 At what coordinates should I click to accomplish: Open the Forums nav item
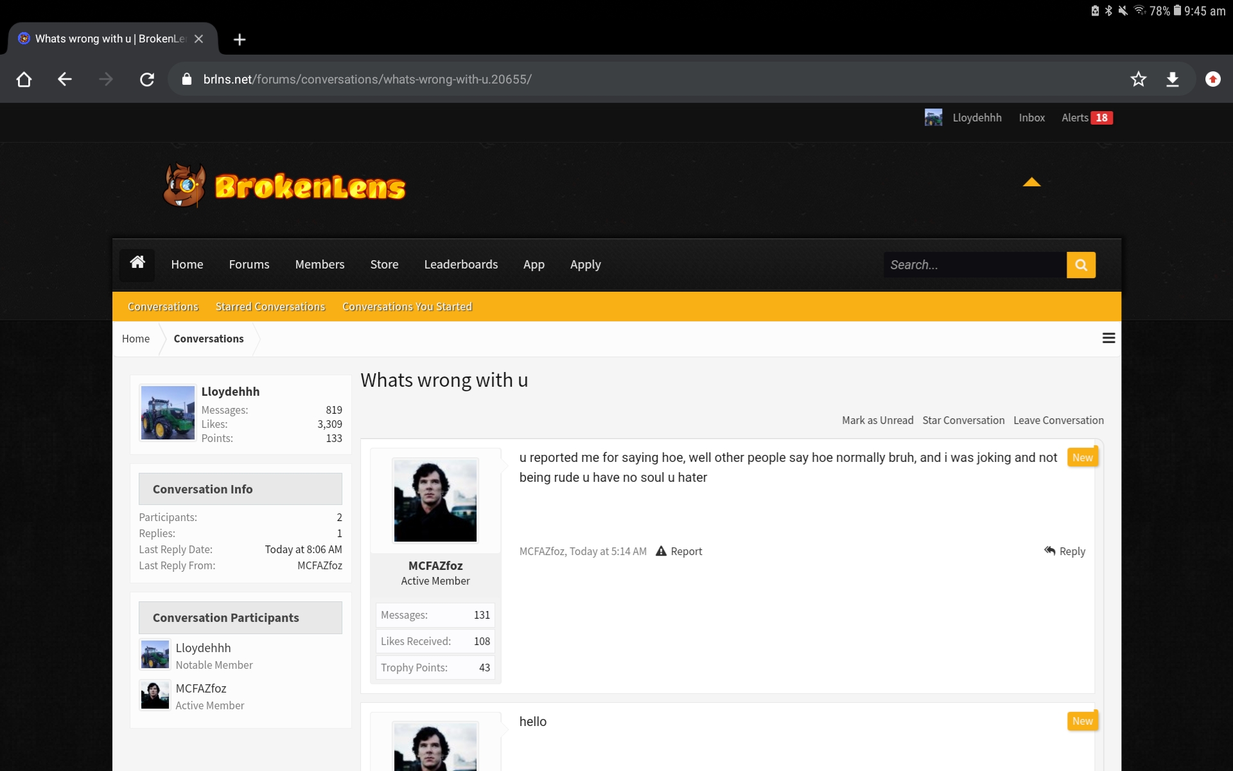249,264
